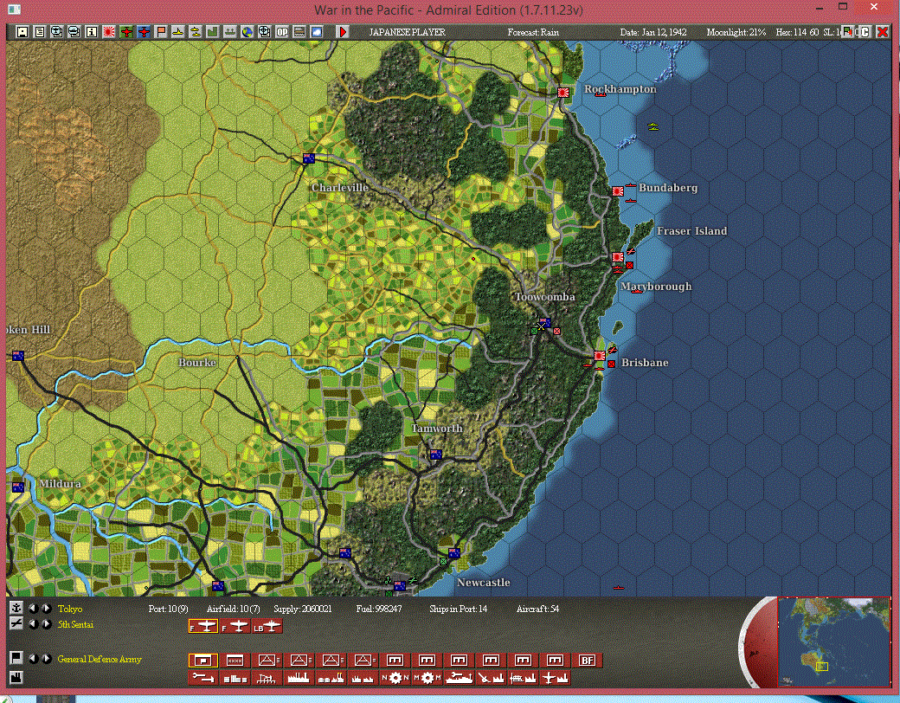Click the red X exit icon in toolbar
Image resolution: width=900 pixels, height=703 pixels.
(883, 32)
